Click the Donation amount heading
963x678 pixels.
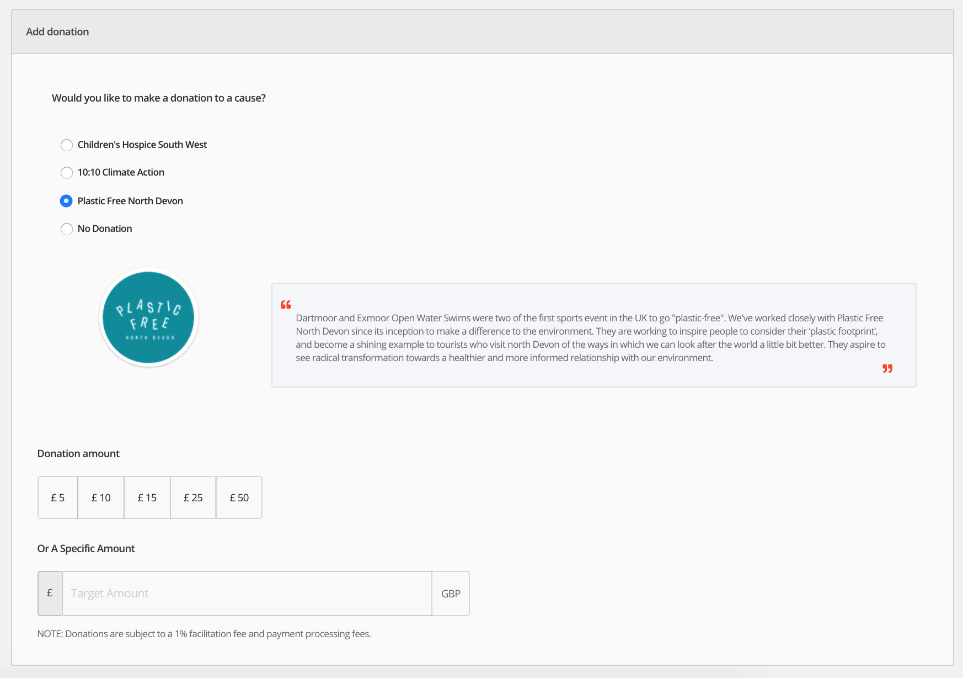pyautogui.click(x=78, y=453)
